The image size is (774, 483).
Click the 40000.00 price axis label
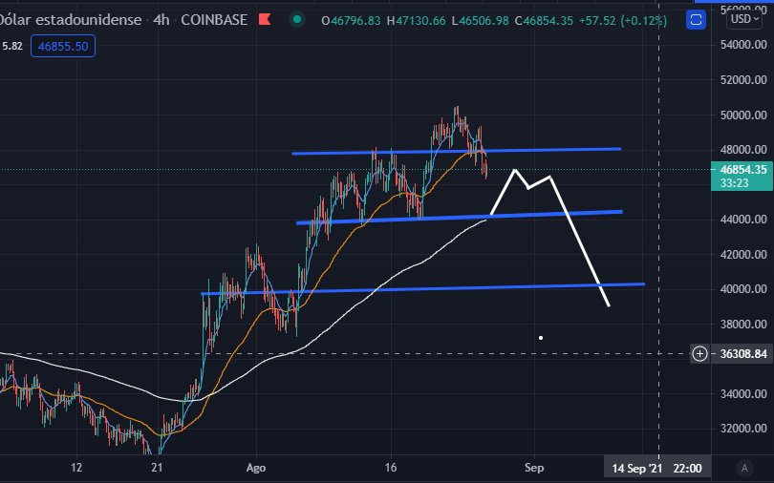point(743,289)
